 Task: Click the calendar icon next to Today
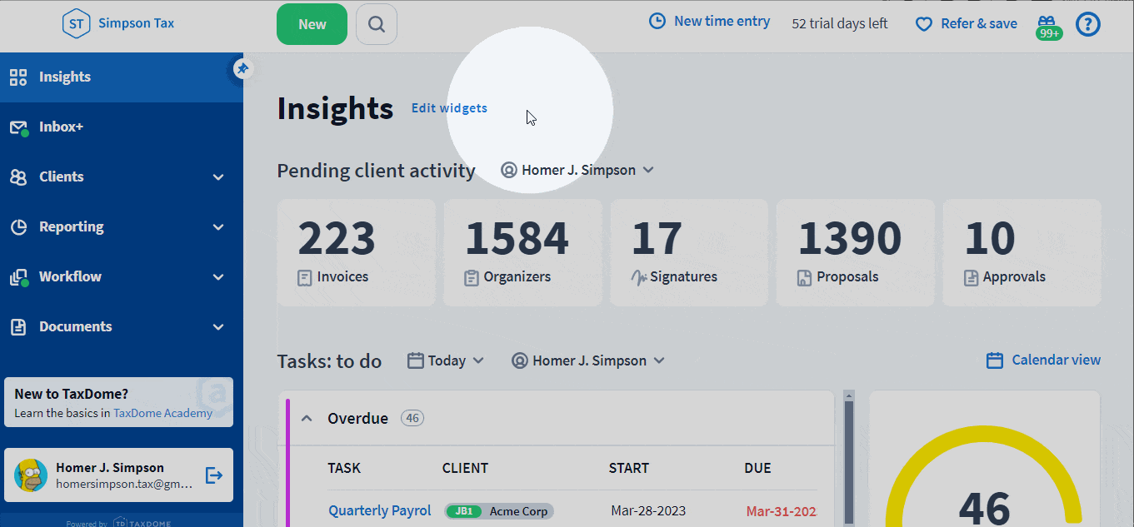point(415,360)
